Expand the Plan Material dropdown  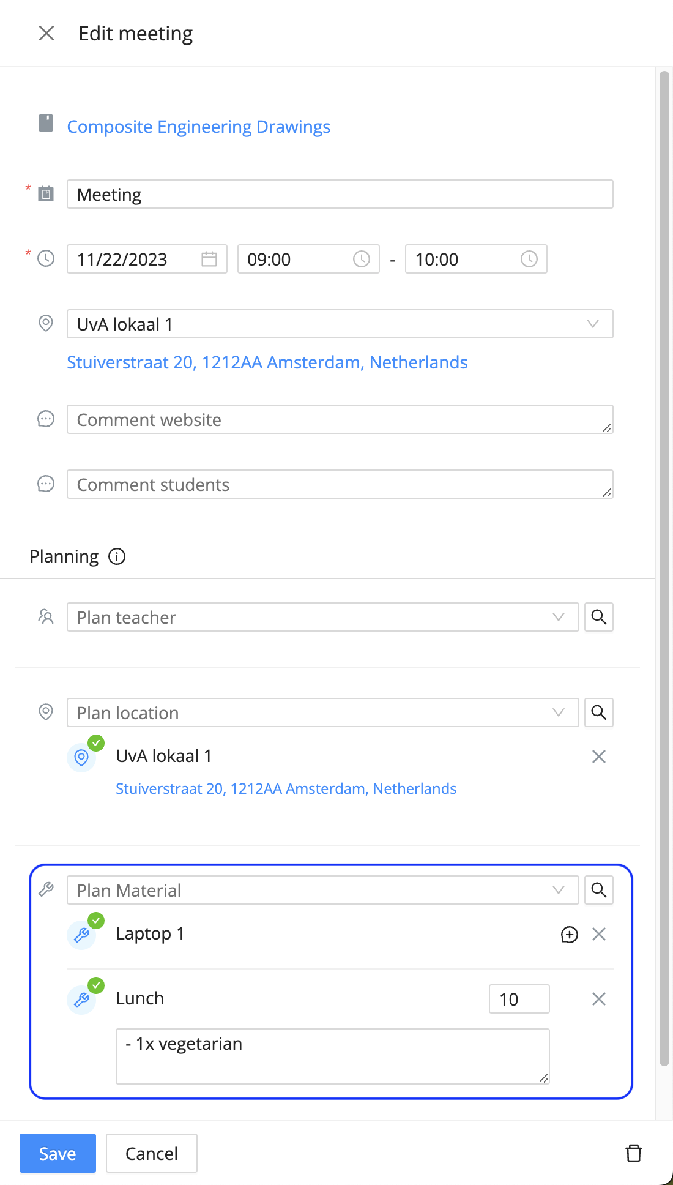pos(322,890)
